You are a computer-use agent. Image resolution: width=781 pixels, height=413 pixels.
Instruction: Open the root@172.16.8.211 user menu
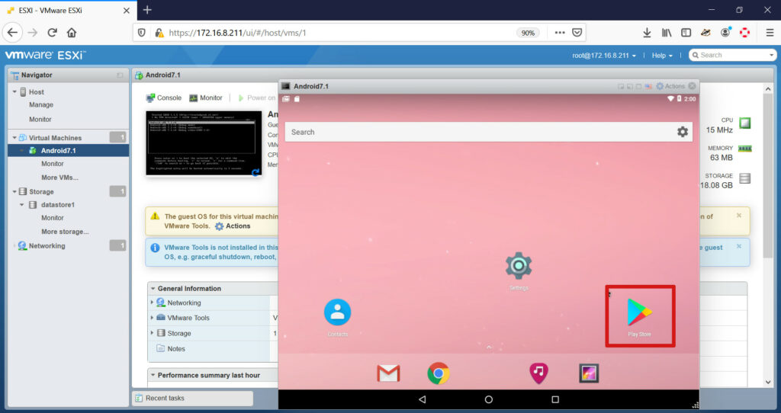[x=604, y=55]
